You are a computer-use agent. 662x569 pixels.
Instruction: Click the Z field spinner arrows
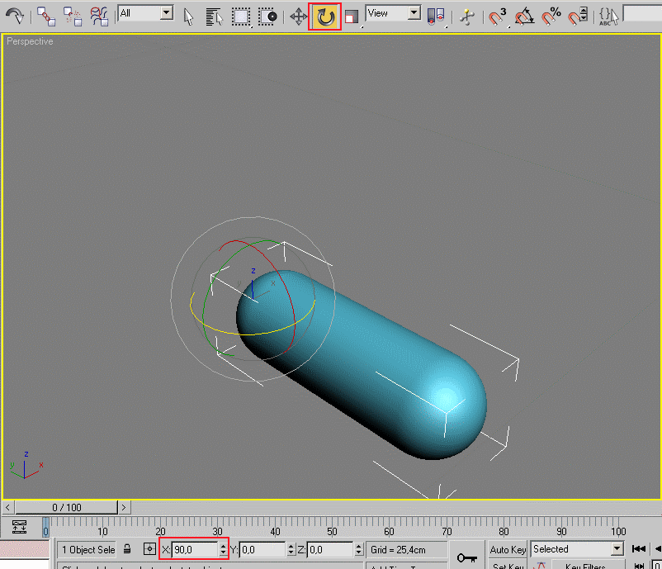tap(359, 549)
